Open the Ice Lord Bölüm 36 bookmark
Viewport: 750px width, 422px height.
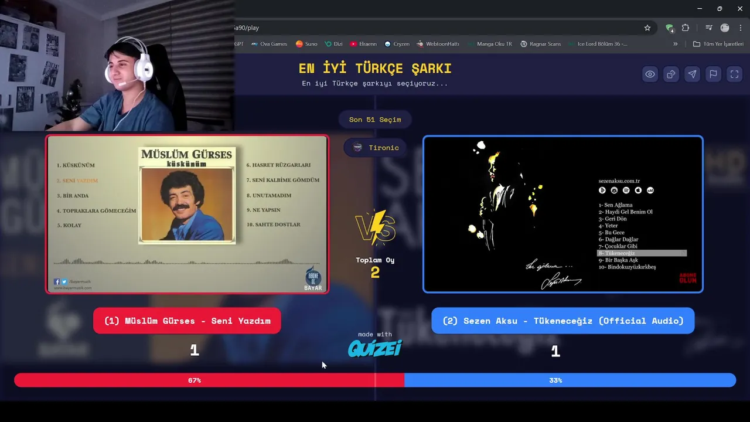[597, 44]
